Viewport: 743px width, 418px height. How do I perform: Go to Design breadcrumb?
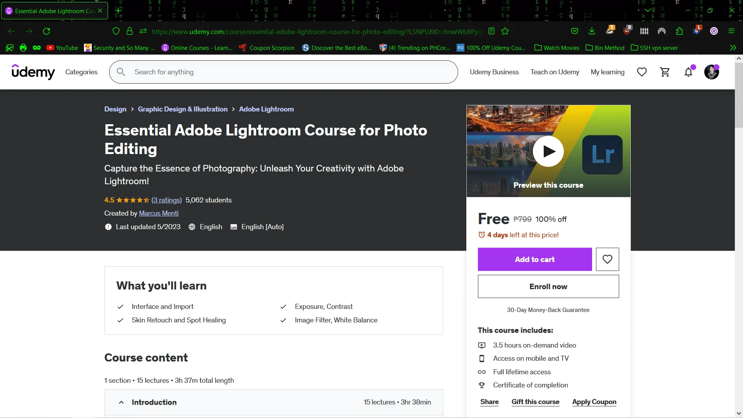click(x=115, y=109)
